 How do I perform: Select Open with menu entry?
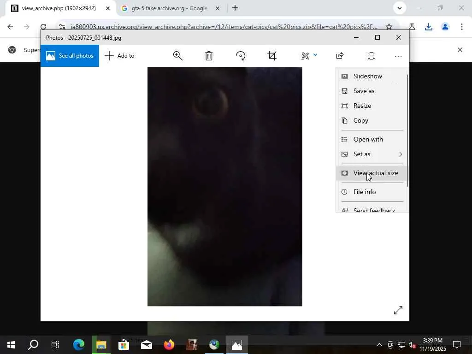click(372, 139)
